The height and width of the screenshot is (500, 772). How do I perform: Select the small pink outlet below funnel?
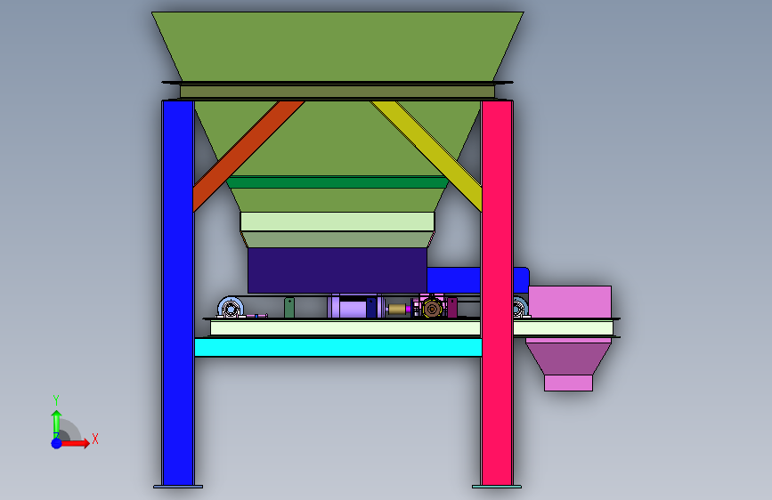click(x=568, y=383)
